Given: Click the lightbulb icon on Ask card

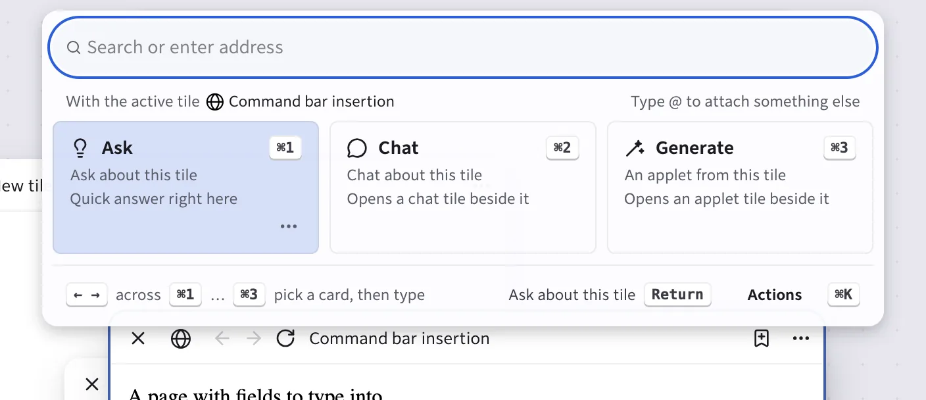Looking at the screenshot, I should pyautogui.click(x=80, y=148).
